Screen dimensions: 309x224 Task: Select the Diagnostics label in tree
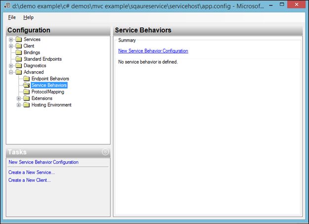[35, 65]
